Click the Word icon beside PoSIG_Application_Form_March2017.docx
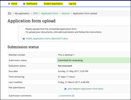 [x=24, y=39]
